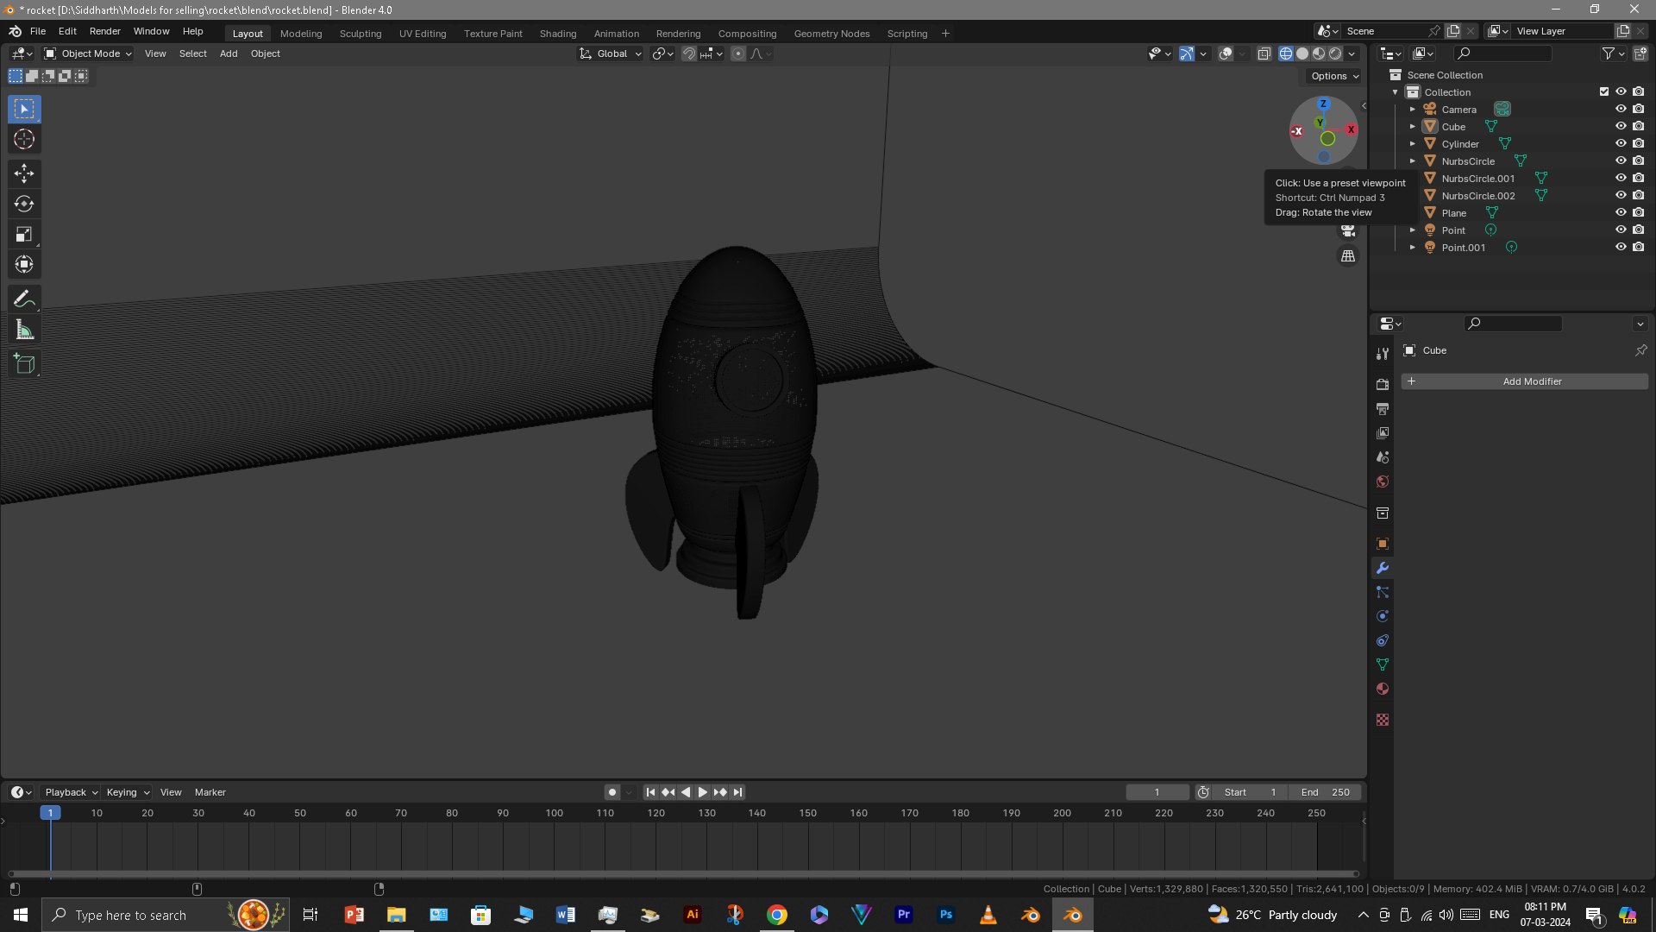
Task: Open the Object Constraints properties tab
Action: click(x=1383, y=640)
